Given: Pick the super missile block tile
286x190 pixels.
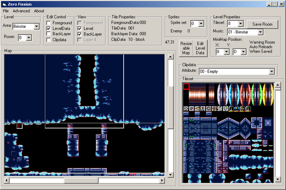Looking at the screenshot, I should click(x=226, y=109).
